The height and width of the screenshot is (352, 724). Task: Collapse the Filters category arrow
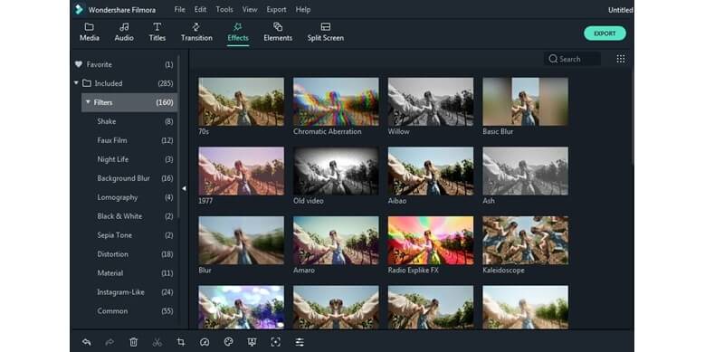(x=88, y=102)
